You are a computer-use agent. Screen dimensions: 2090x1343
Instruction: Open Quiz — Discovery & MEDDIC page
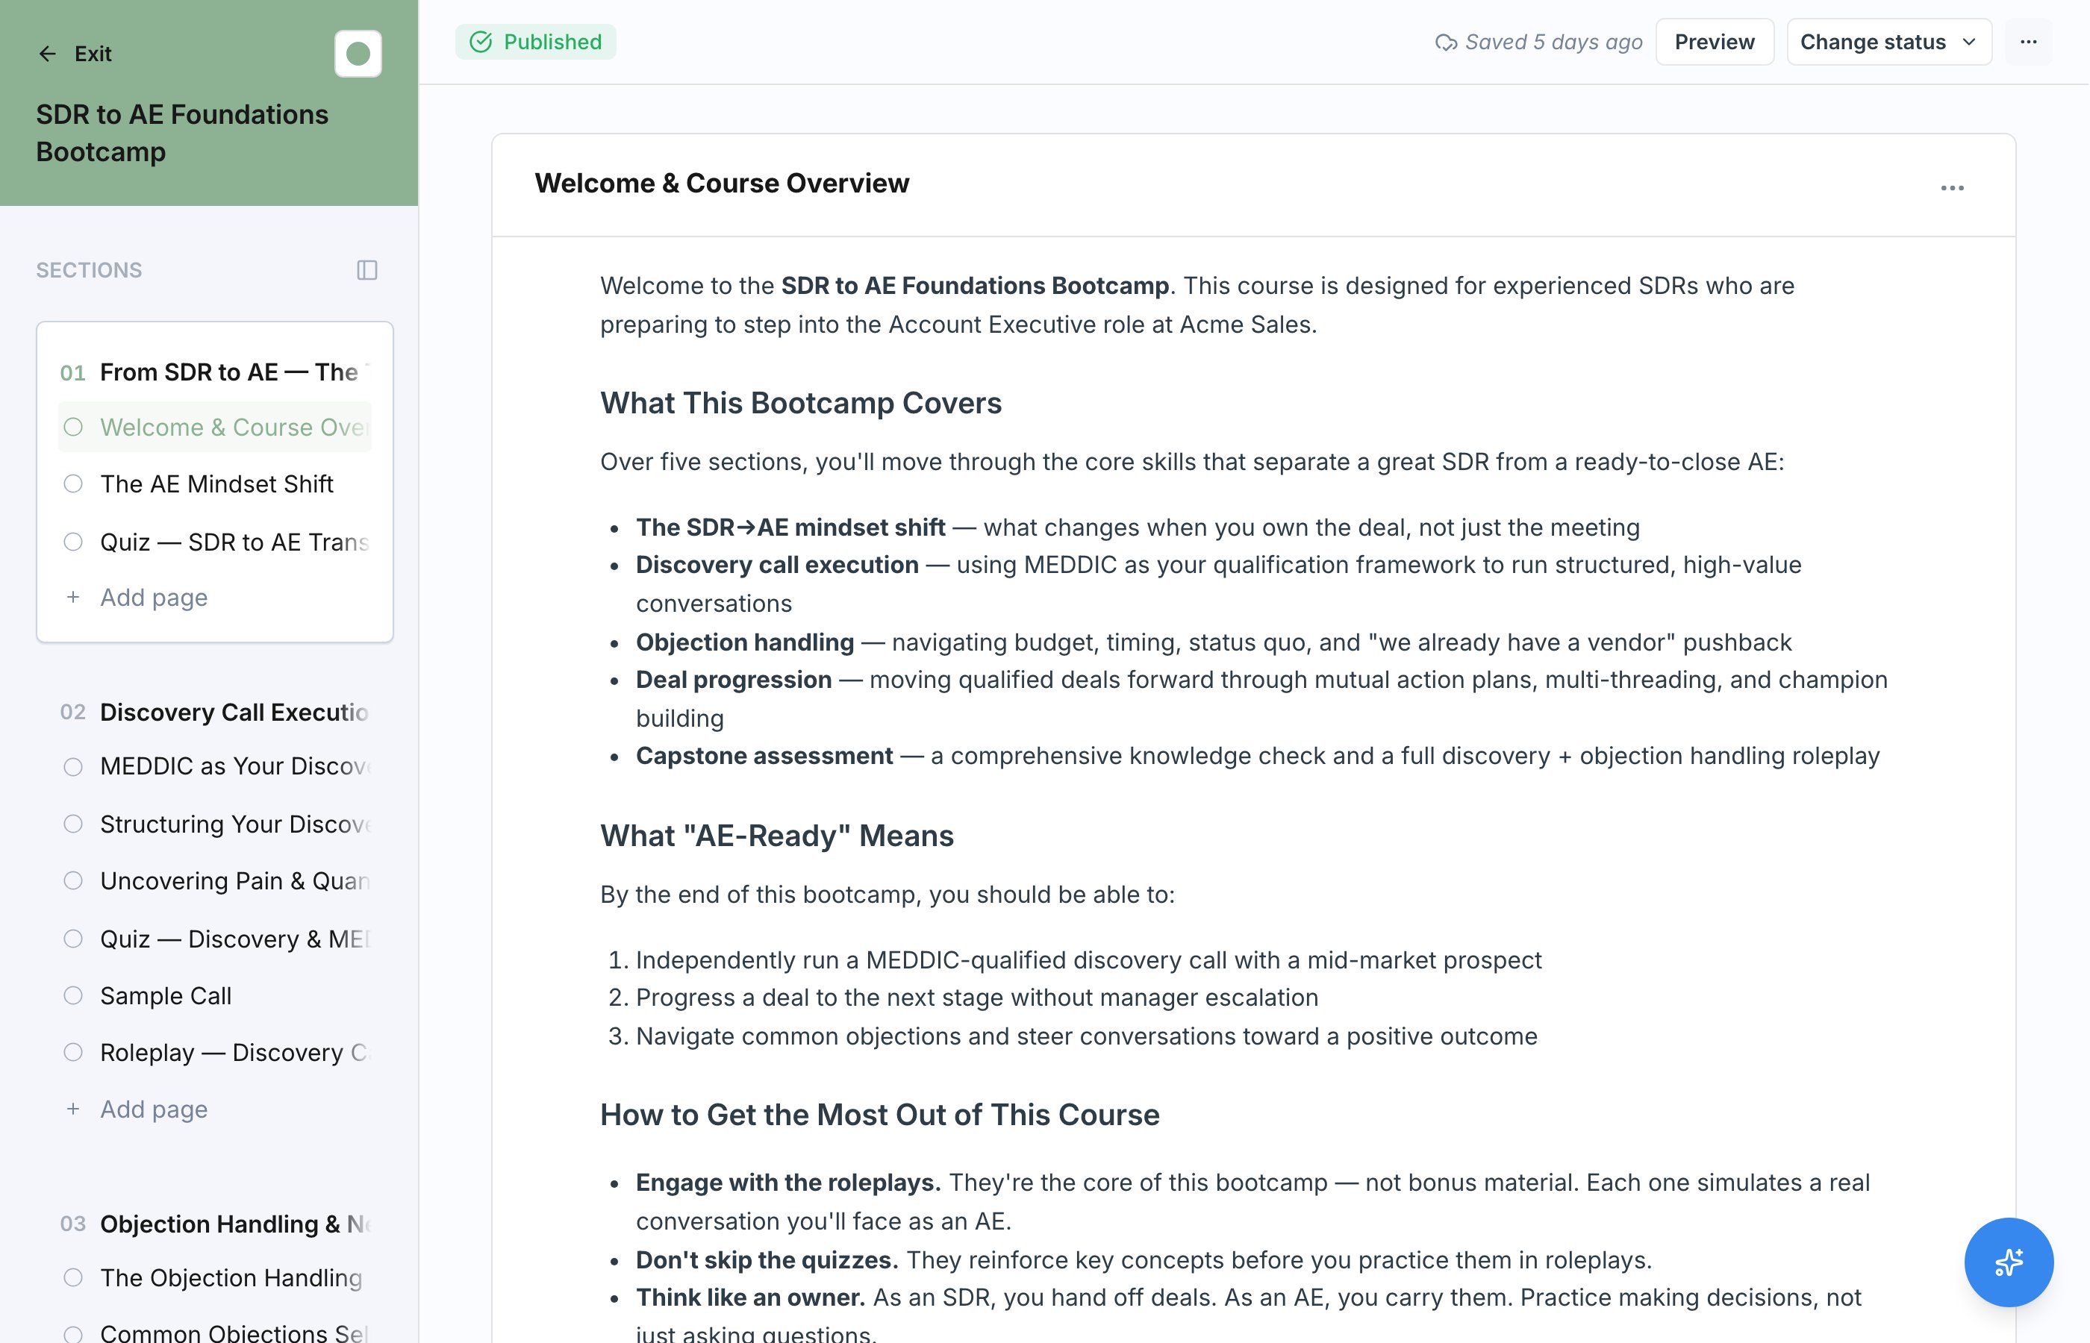pyautogui.click(x=214, y=939)
